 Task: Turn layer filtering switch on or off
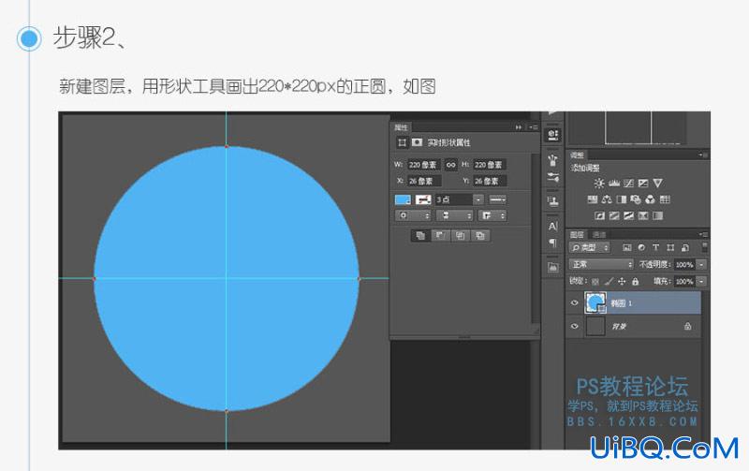click(704, 247)
